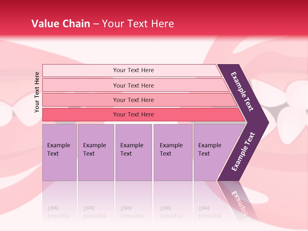
Task: Select the first purple Example Text box
Action: click(x=59, y=152)
